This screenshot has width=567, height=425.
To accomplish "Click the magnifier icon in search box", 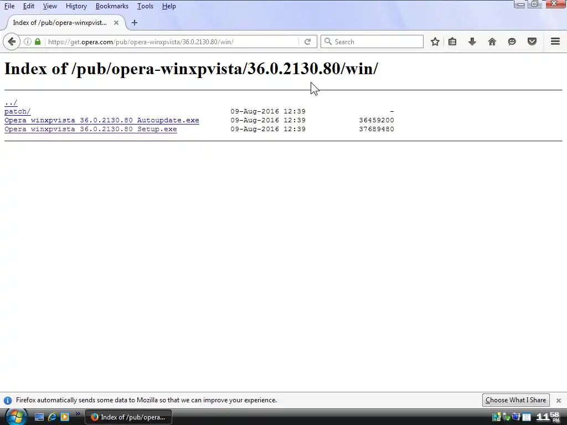I will (x=328, y=42).
